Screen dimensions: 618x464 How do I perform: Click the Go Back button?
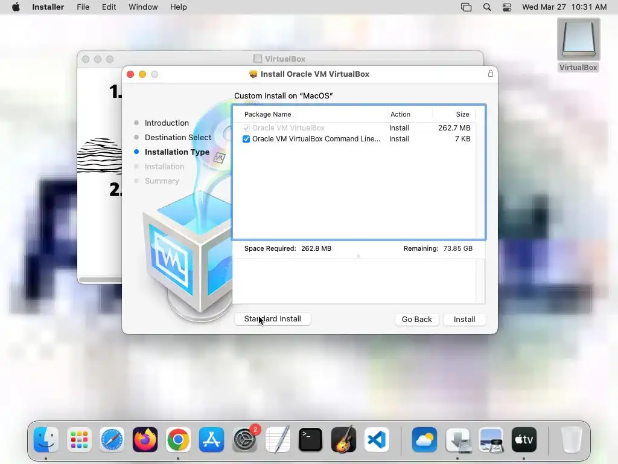coord(416,319)
